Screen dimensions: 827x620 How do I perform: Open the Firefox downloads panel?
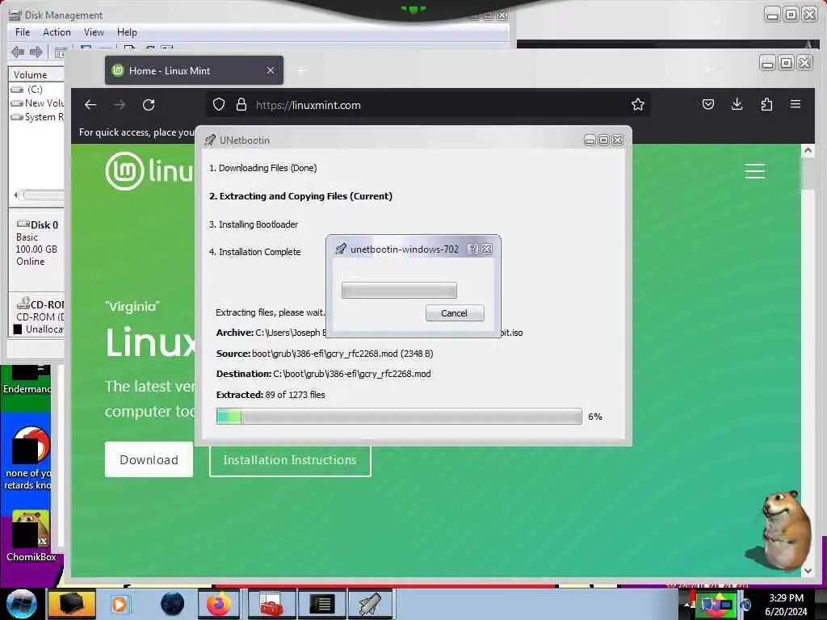(737, 104)
